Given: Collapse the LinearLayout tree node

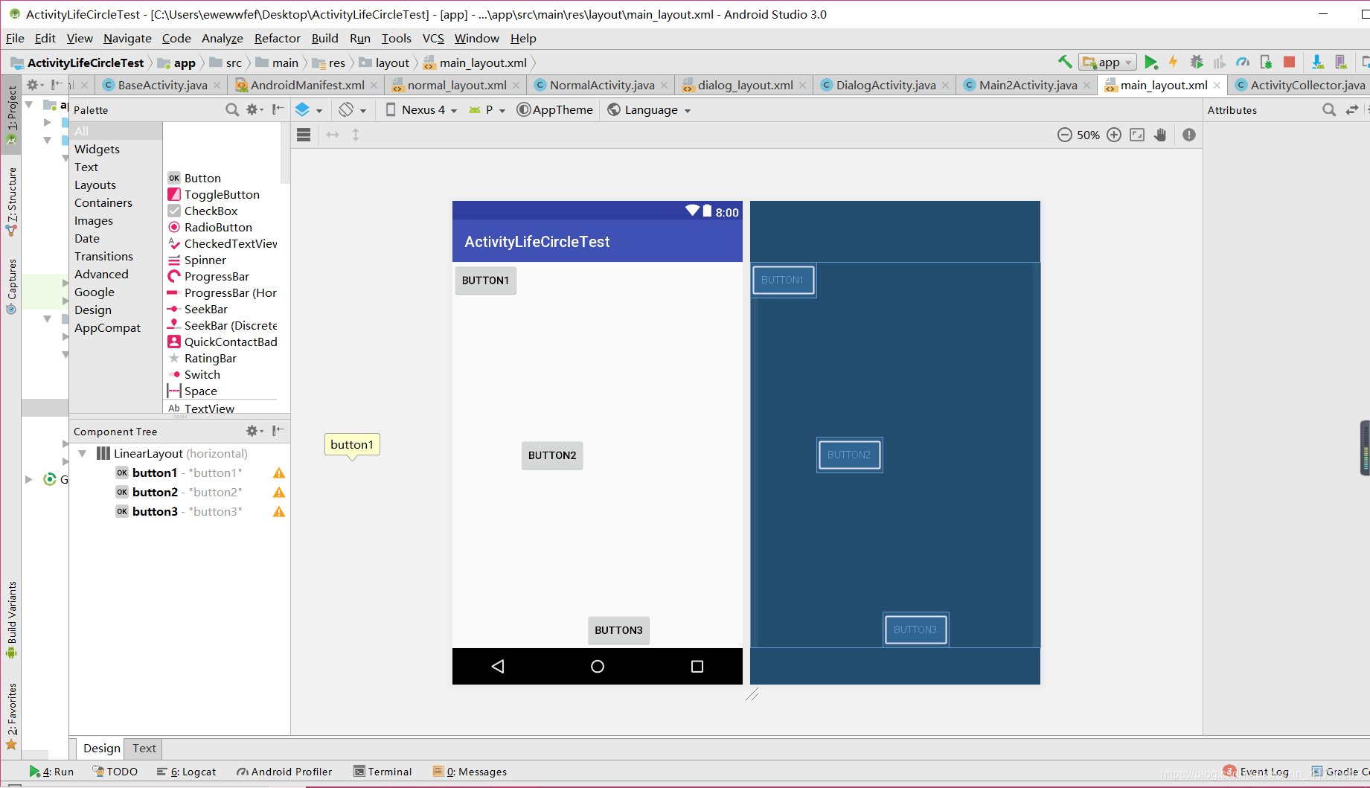Looking at the screenshot, I should coord(83,453).
